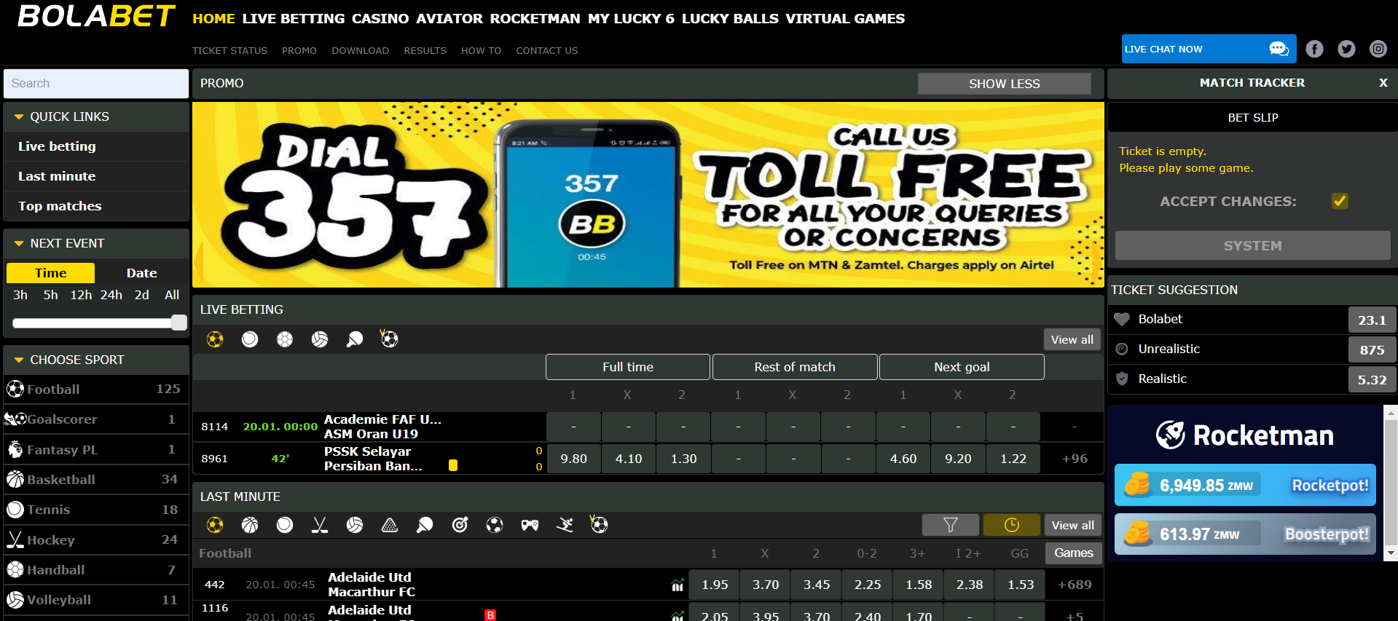1398x621 pixels.
Task: Select the table tennis icon in Live Betting
Action: tap(355, 339)
